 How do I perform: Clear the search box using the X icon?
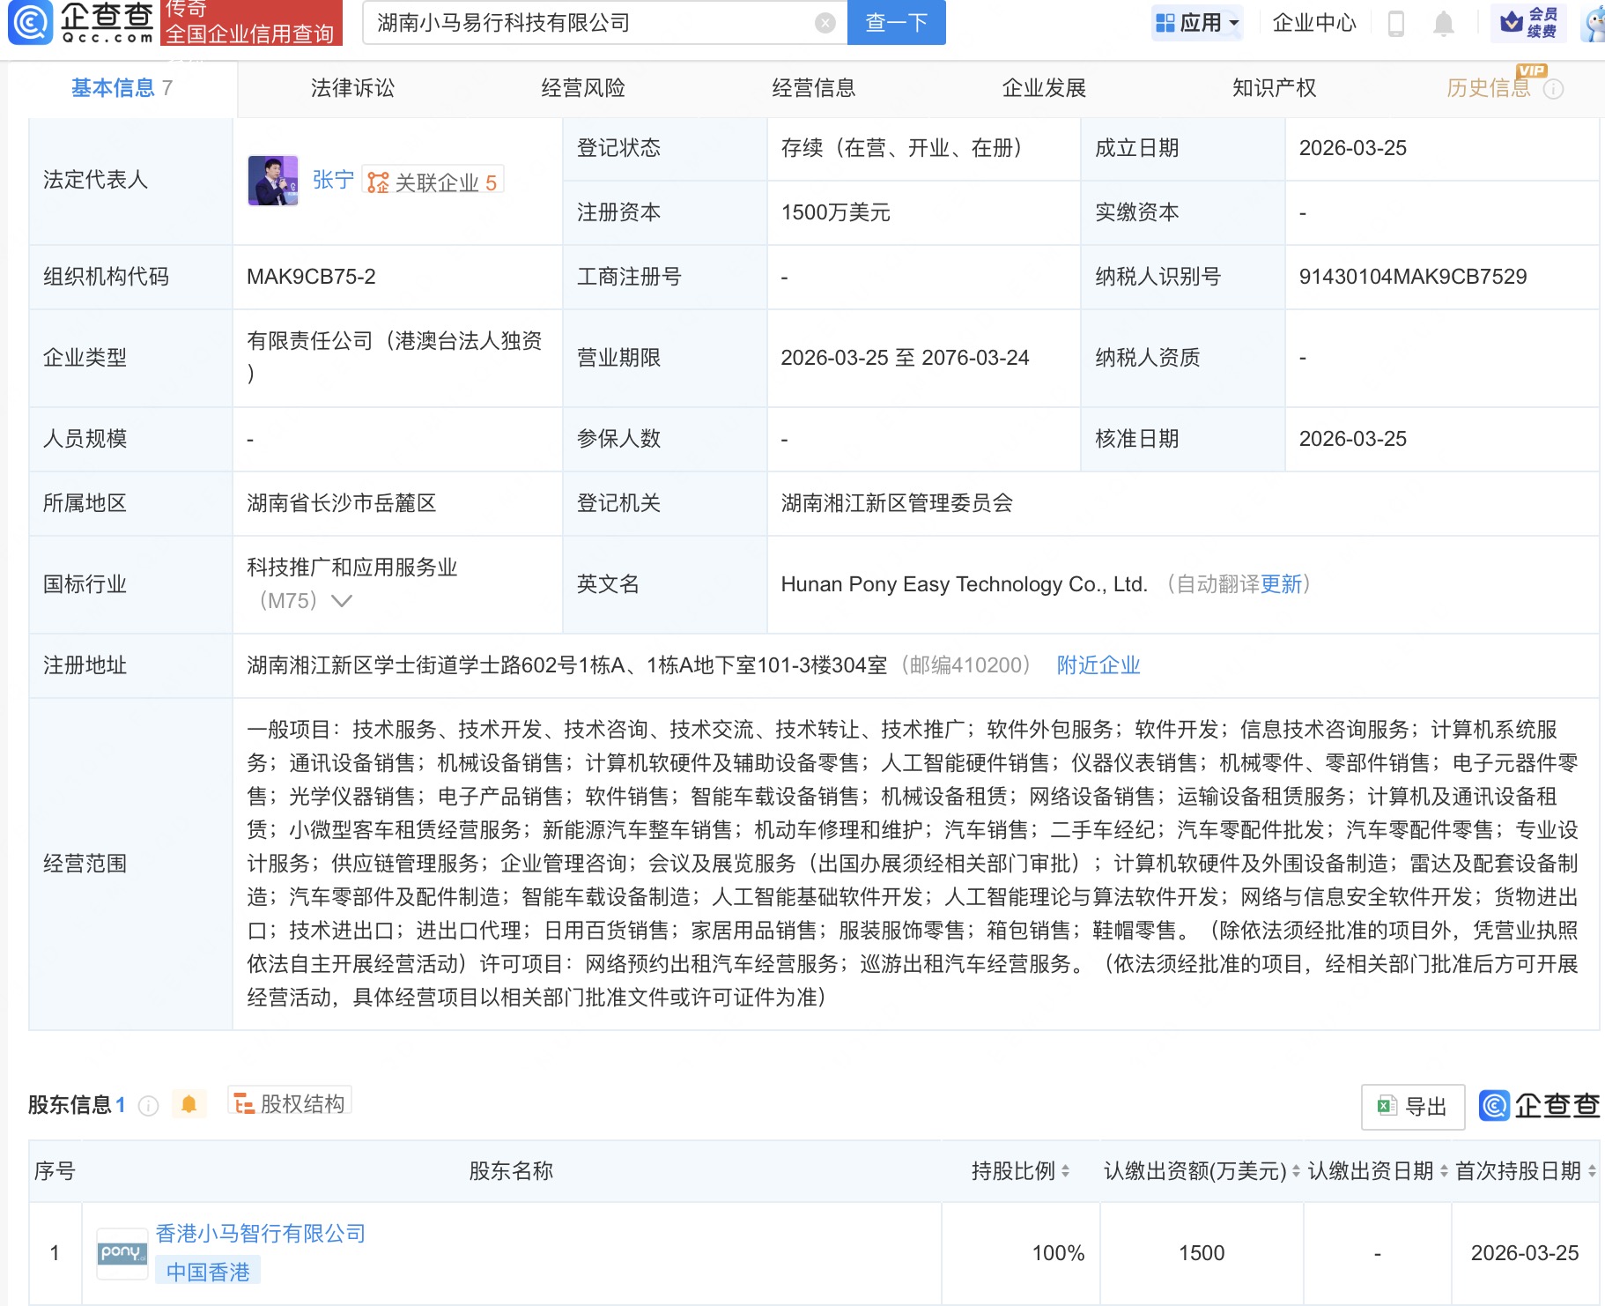[824, 22]
